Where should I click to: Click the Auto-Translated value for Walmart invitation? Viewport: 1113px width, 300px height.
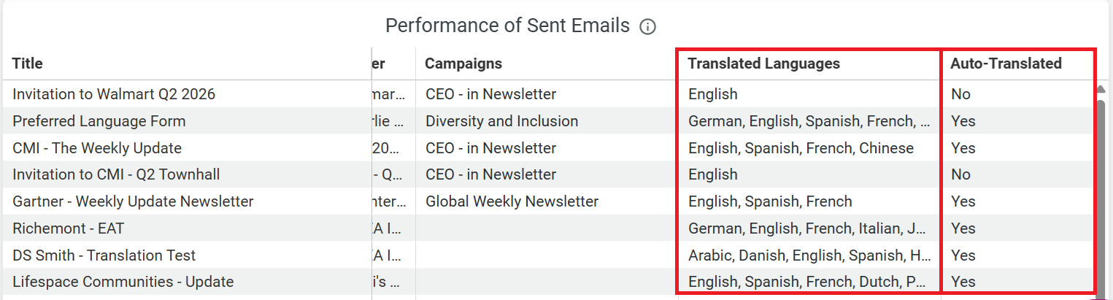[x=960, y=94]
